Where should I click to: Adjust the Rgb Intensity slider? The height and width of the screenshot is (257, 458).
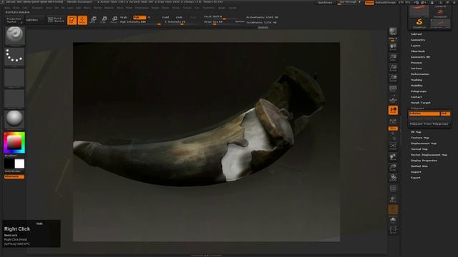(140, 22)
